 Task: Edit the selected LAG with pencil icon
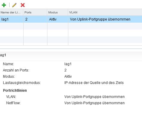click(14, 5)
